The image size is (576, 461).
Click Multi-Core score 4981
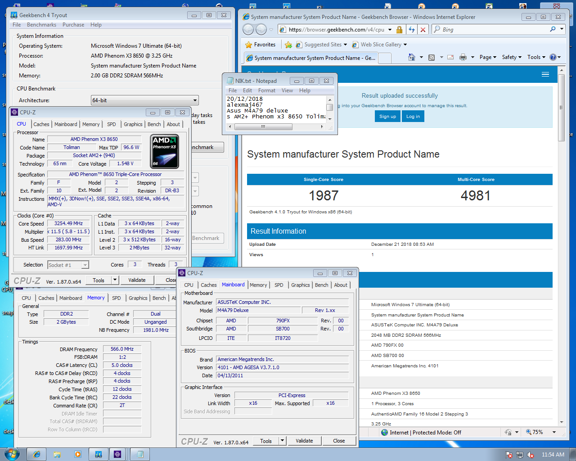476,195
